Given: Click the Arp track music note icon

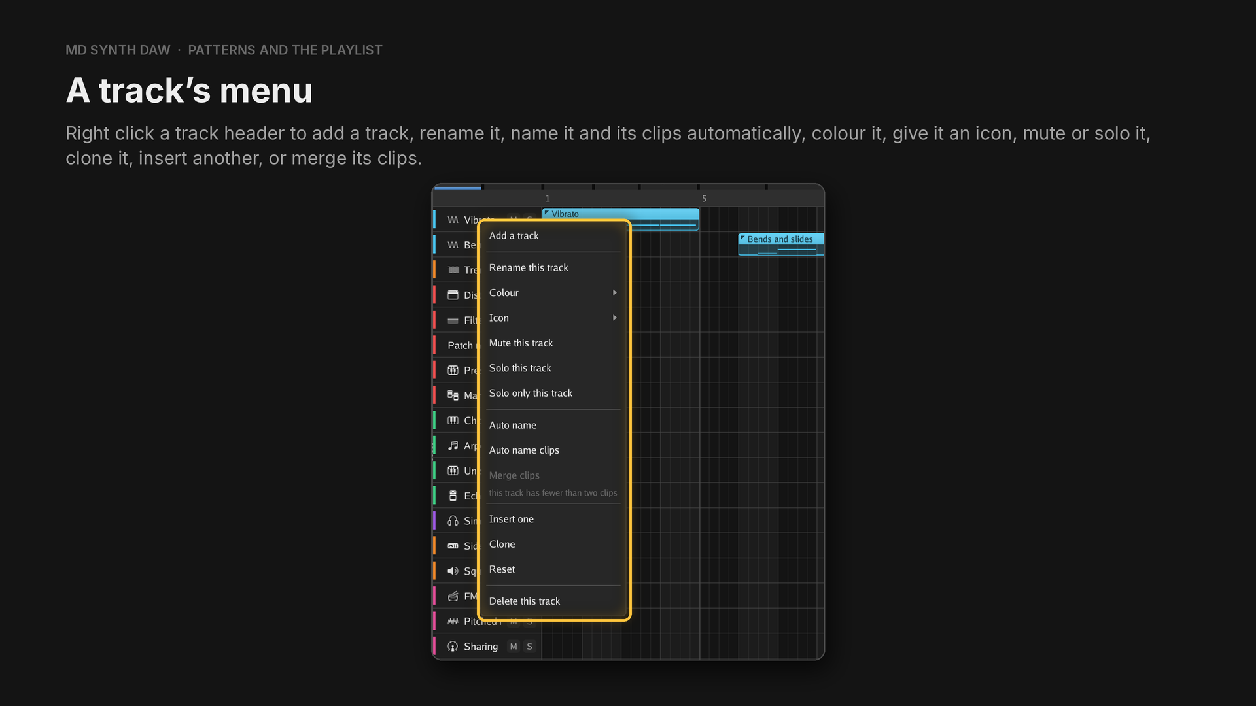Looking at the screenshot, I should click(453, 445).
